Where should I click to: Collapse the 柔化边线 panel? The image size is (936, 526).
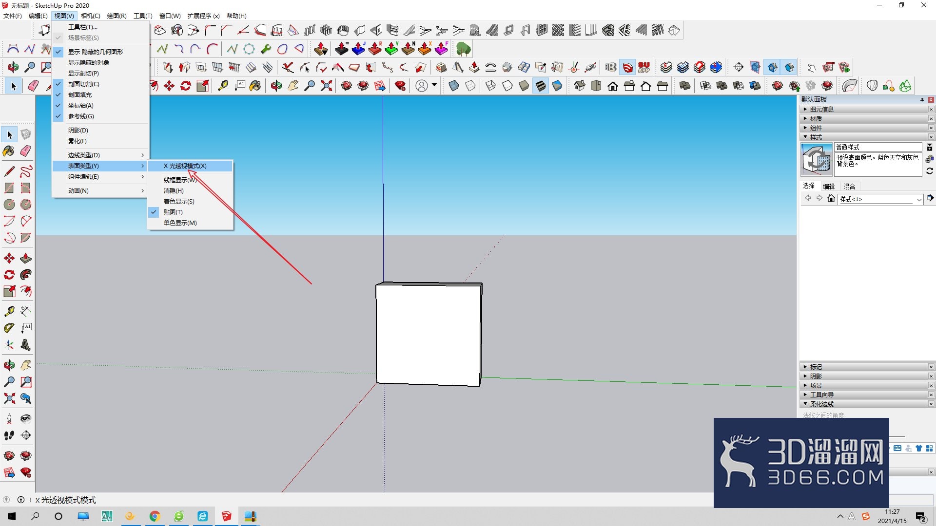tap(864, 404)
